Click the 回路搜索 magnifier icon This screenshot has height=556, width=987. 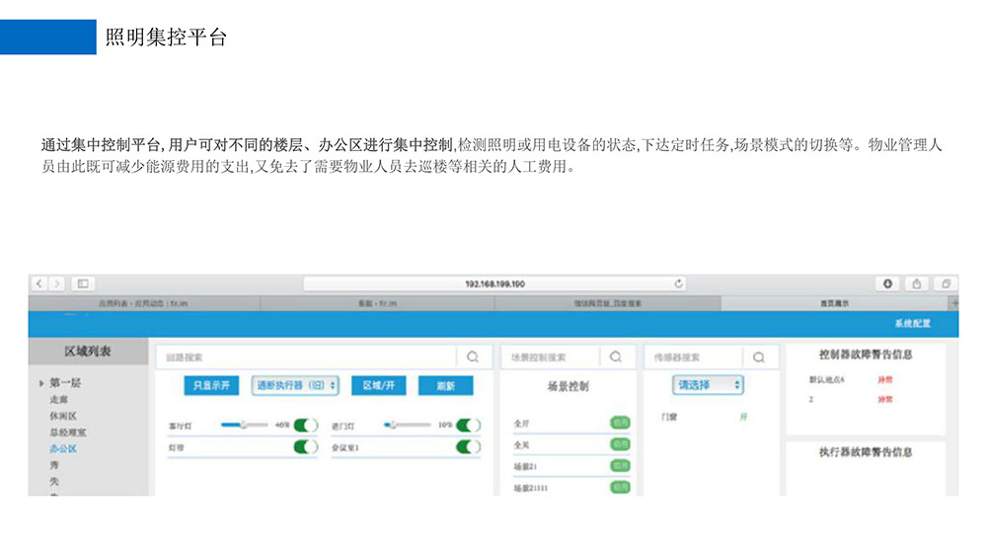pyautogui.click(x=473, y=357)
